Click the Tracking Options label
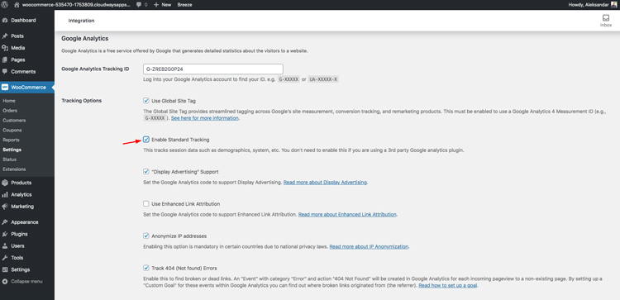This screenshot has width=620, height=300. (82, 101)
